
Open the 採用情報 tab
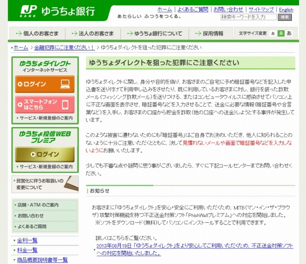click(210, 34)
